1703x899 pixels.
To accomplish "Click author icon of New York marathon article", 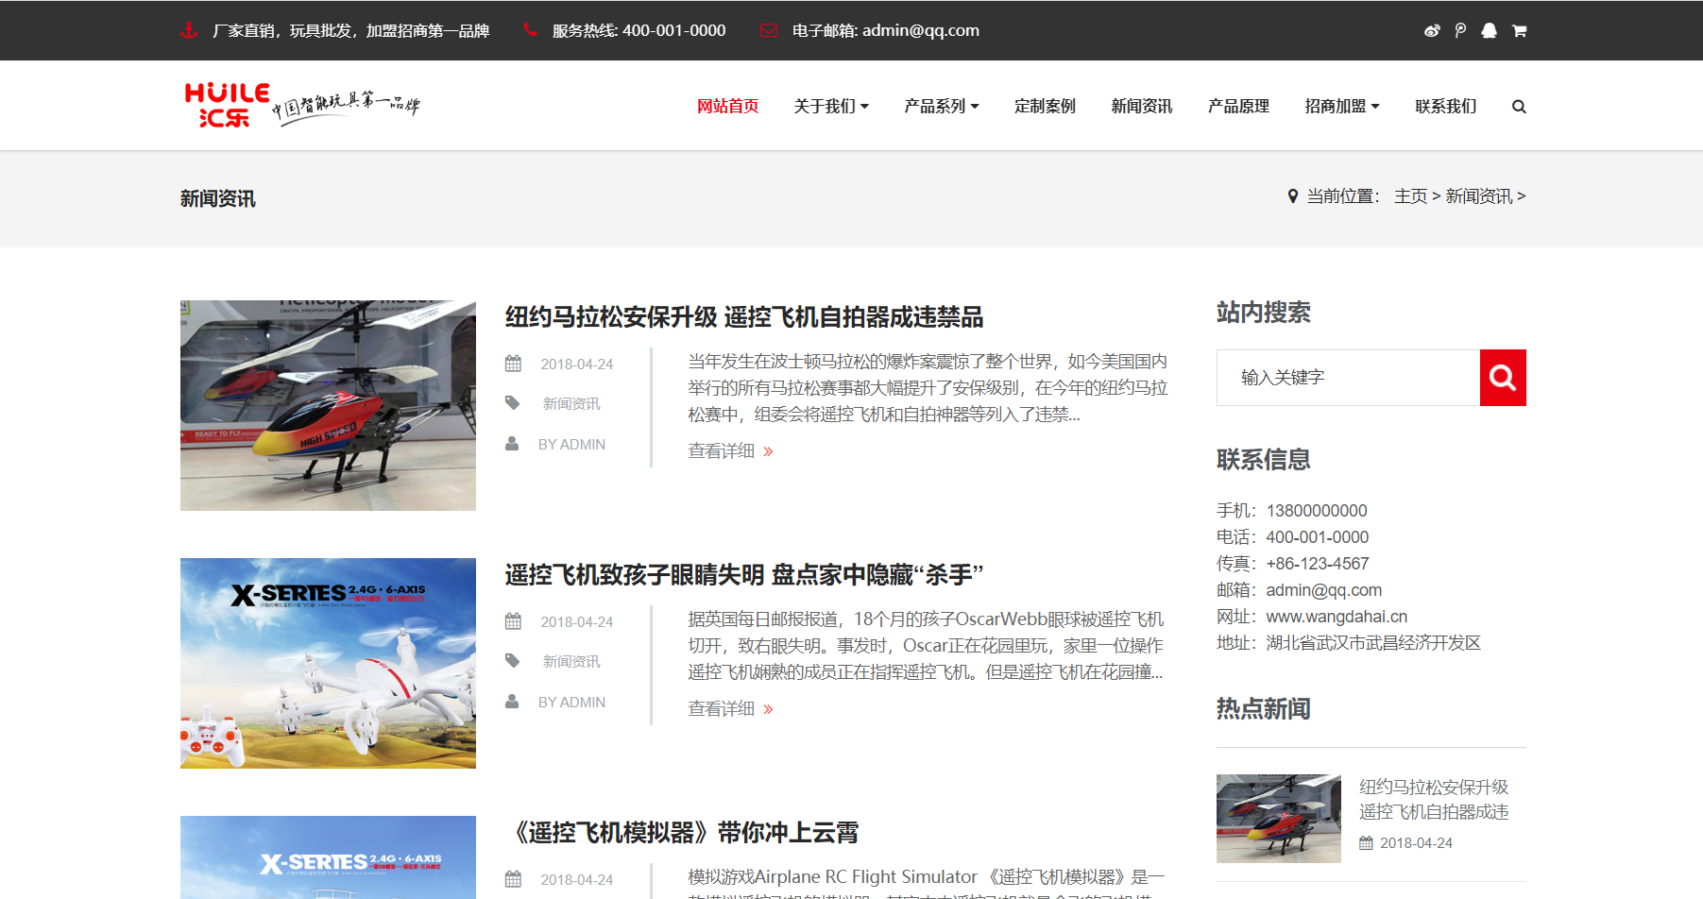I will (512, 444).
